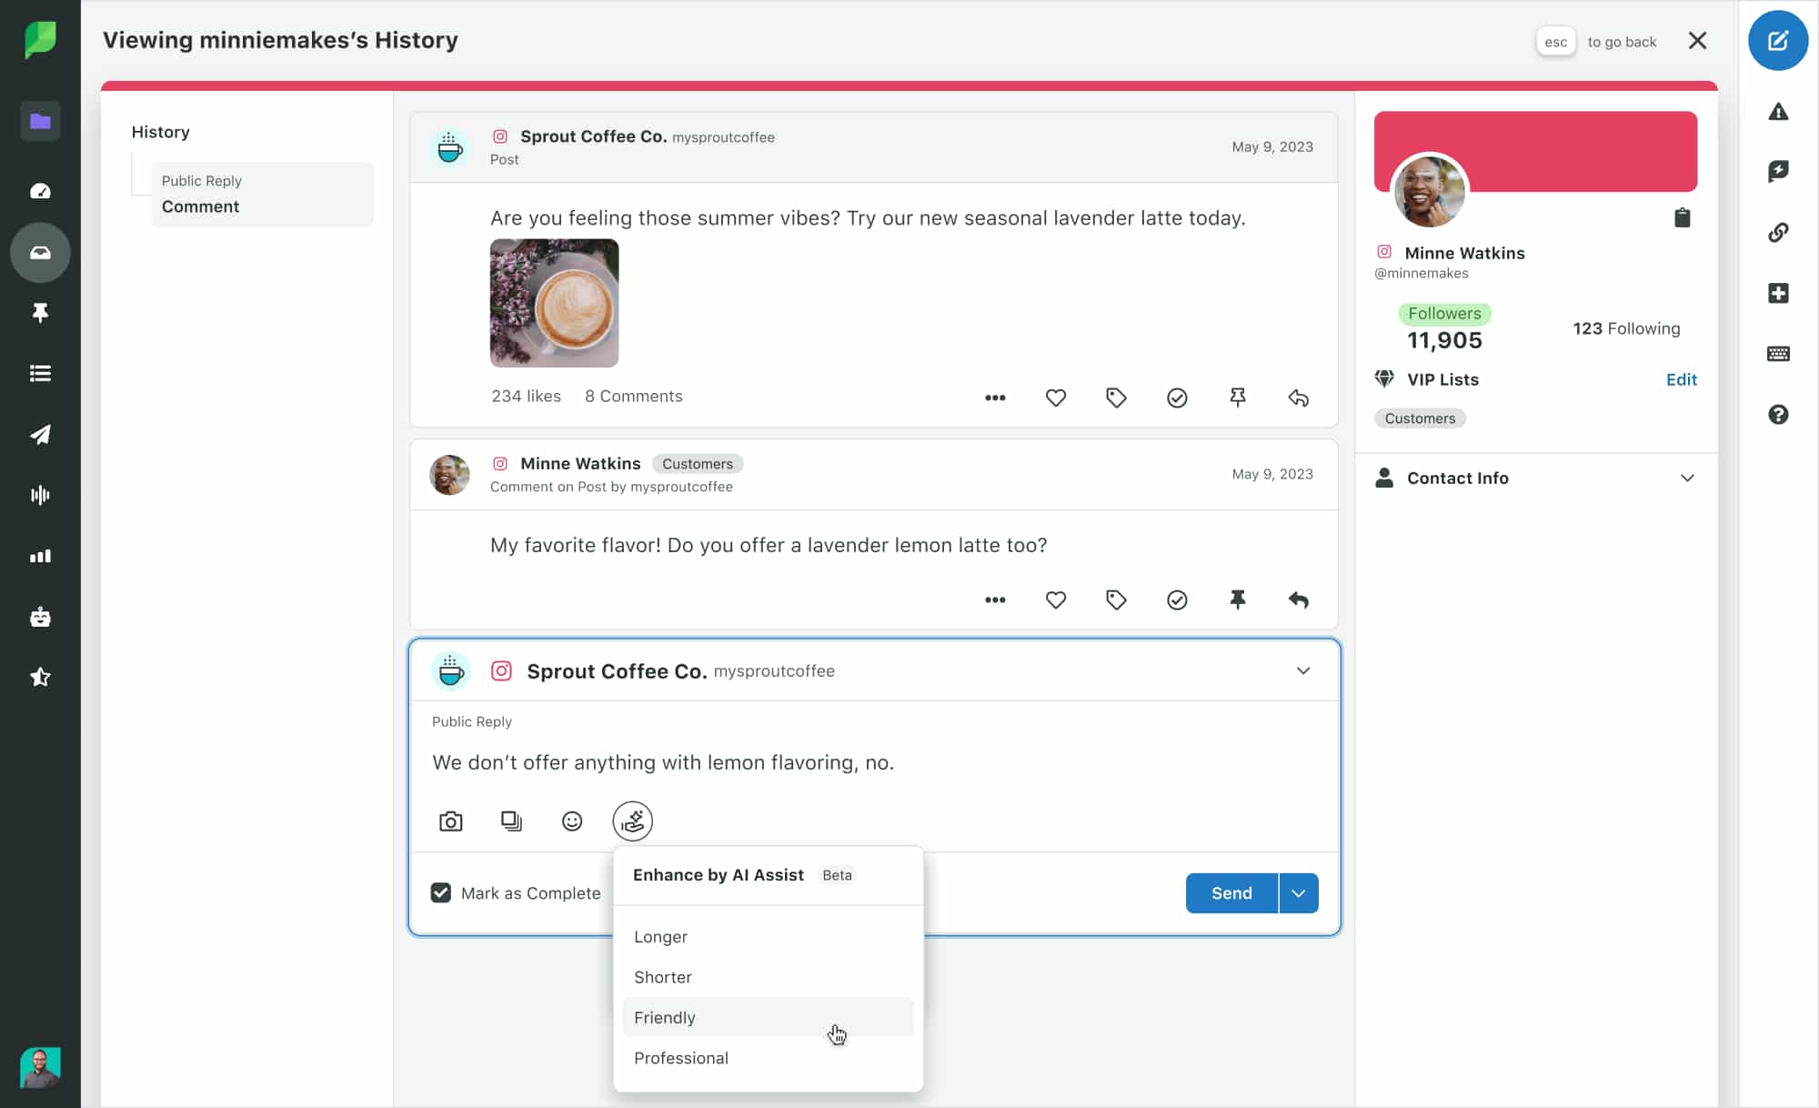
Task: Click the Send button
Action: click(1230, 892)
